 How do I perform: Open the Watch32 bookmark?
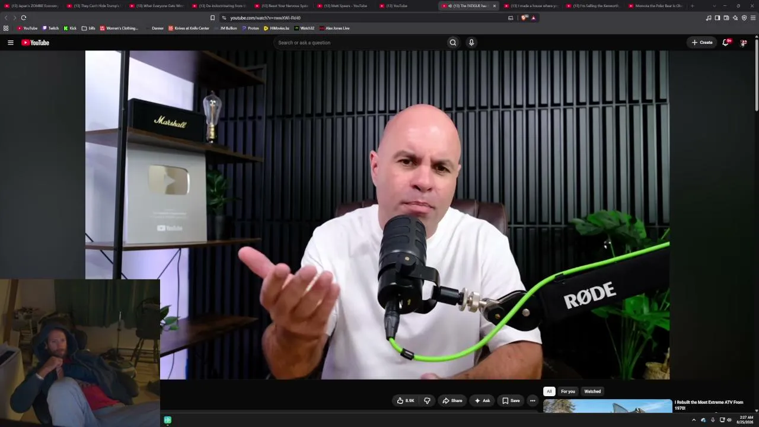(304, 28)
